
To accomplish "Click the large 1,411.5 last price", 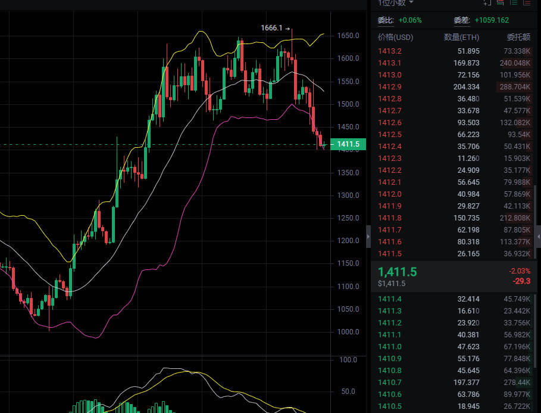I will (x=398, y=272).
